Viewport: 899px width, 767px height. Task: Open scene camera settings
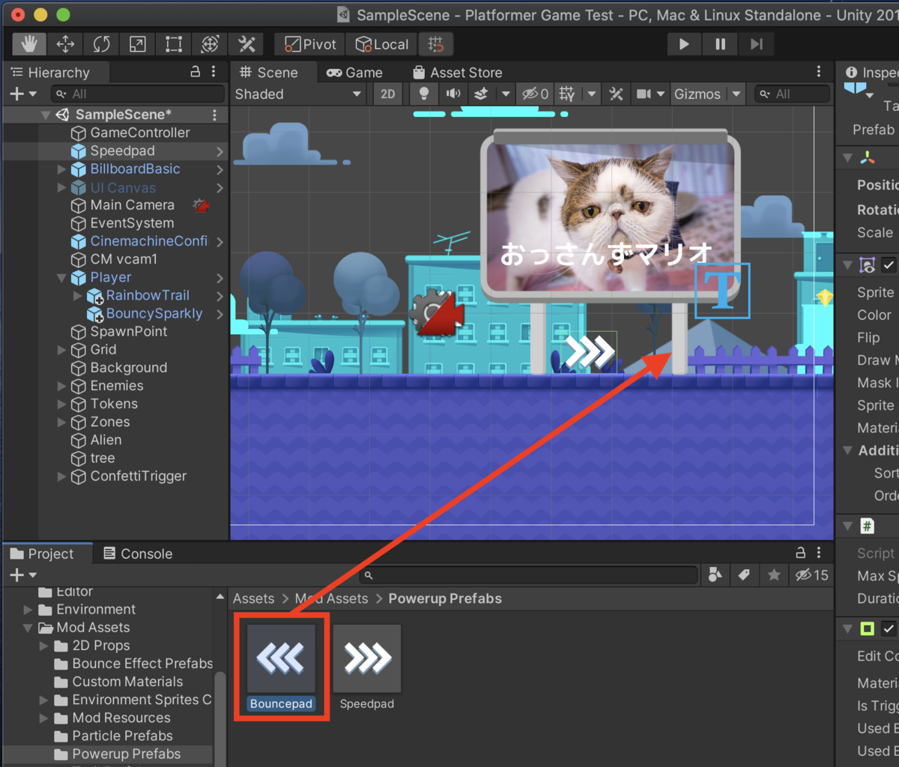coord(650,94)
